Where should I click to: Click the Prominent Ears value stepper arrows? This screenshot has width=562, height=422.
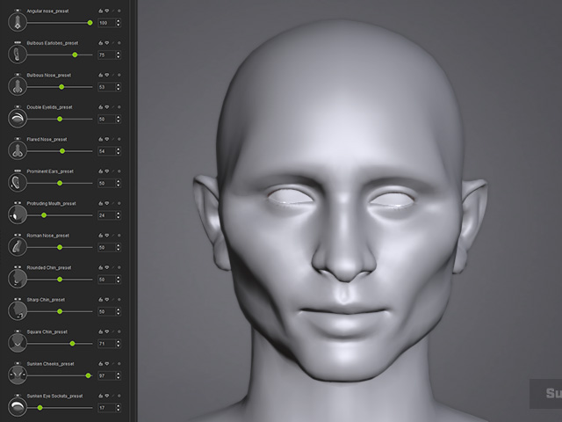pos(119,184)
